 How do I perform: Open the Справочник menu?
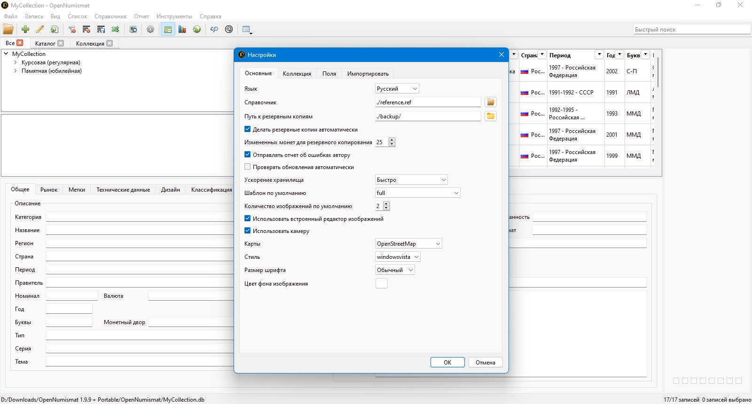(110, 16)
